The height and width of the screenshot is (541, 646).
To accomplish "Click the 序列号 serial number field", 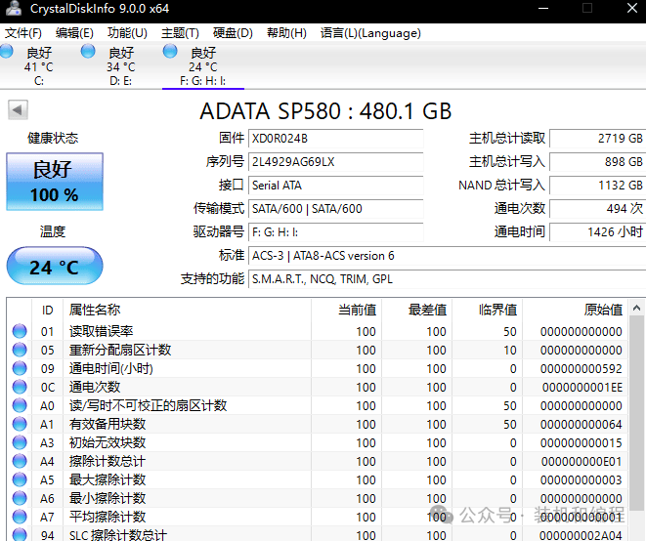I will (335, 161).
